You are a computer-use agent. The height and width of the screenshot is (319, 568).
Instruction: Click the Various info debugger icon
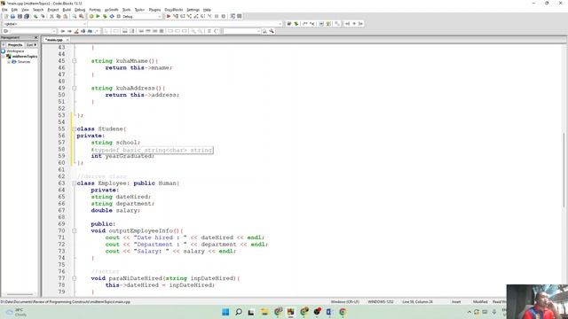pos(240,16)
